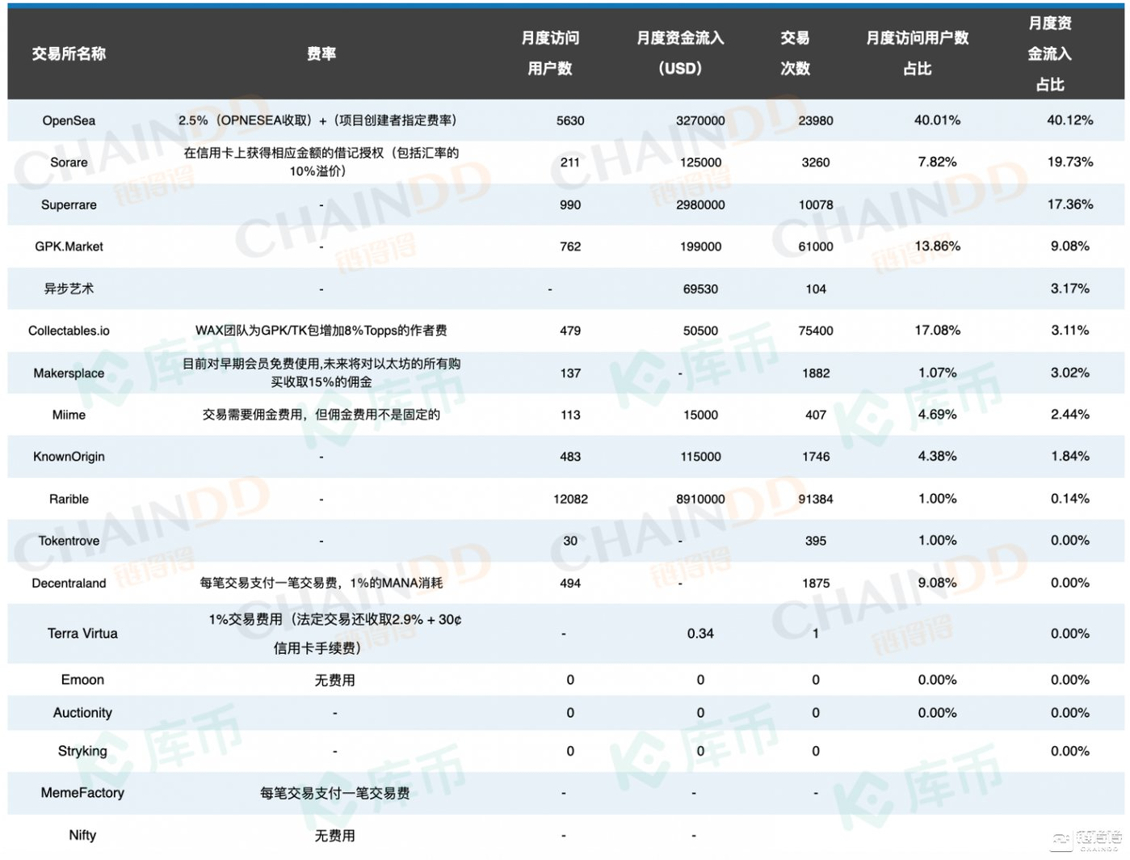The width and height of the screenshot is (1130, 860).
Task: Click the percentage 17.36%
Action: tap(1069, 204)
